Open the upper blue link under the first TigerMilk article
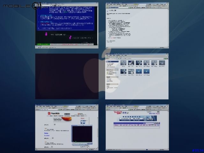Screen dimensions: 204x153 46,133
